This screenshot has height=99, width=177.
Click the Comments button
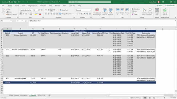point(170,5)
